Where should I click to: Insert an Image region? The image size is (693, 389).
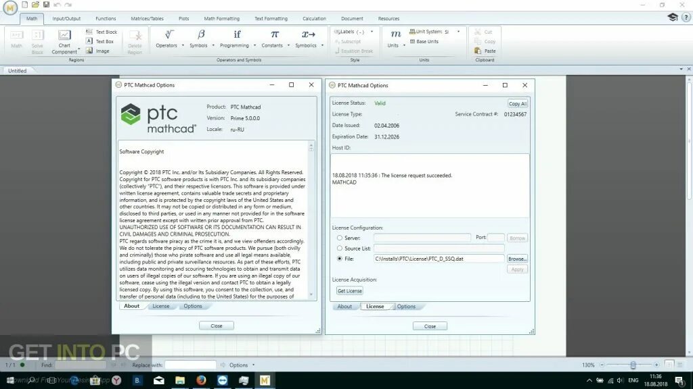click(97, 51)
